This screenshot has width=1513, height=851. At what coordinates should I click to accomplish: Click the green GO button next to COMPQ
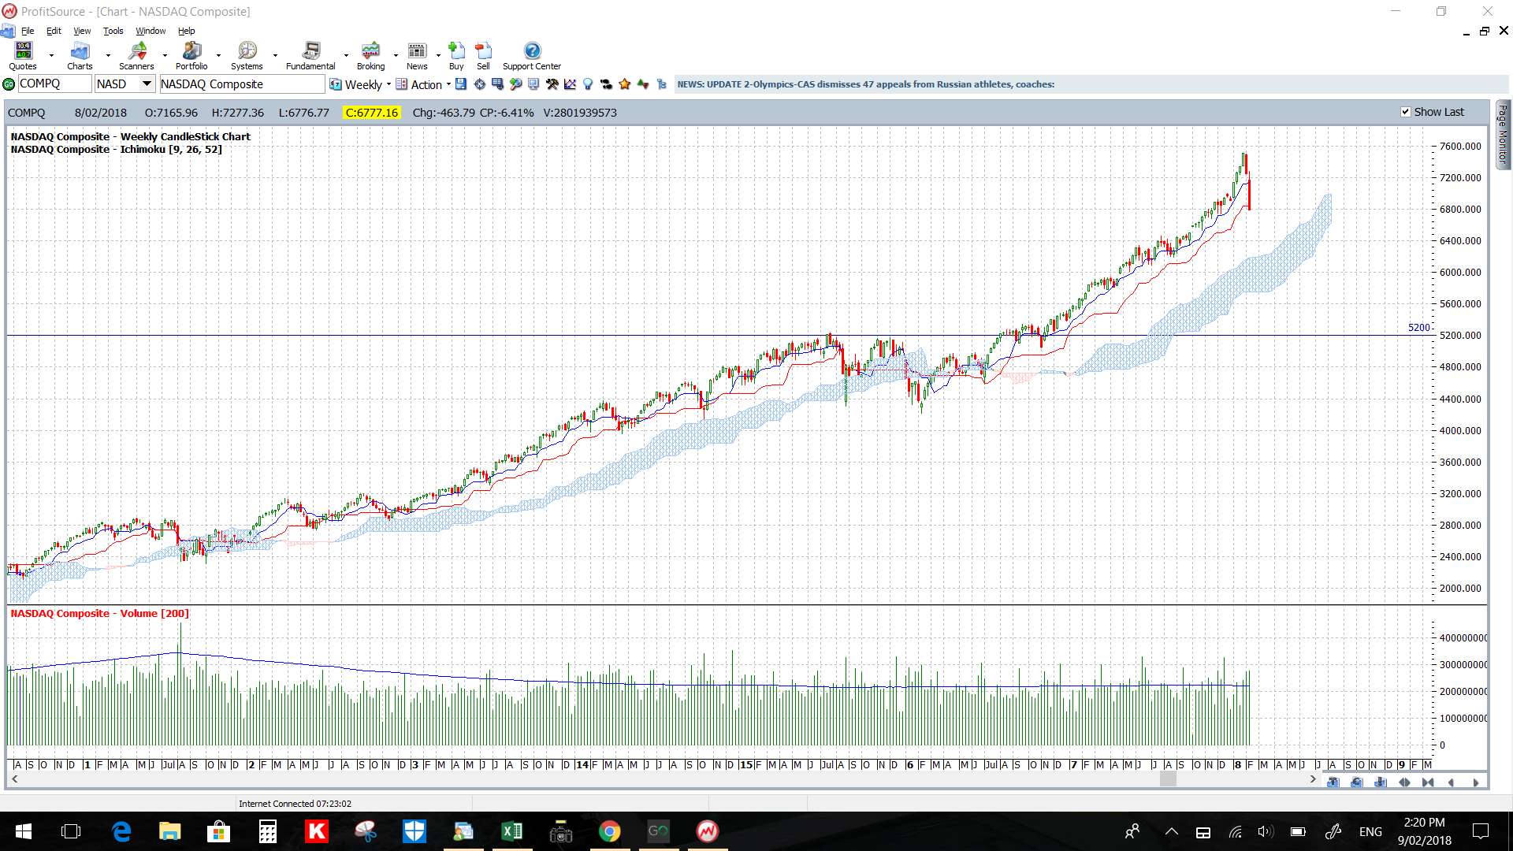pyautogui.click(x=9, y=84)
